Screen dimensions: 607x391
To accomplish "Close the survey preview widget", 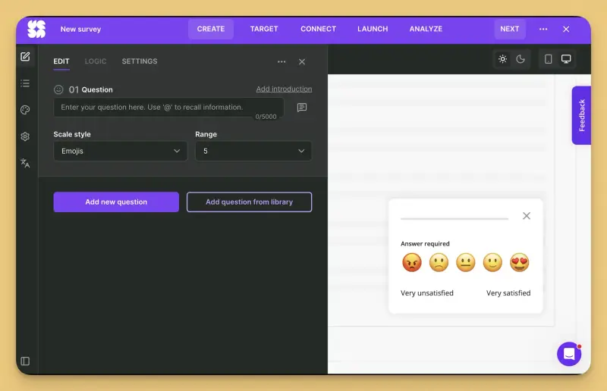I will tap(527, 216).
